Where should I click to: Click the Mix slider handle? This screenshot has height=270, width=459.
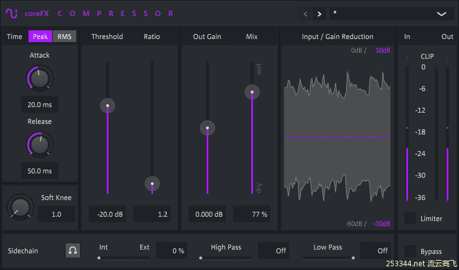[x=252, y=92]
